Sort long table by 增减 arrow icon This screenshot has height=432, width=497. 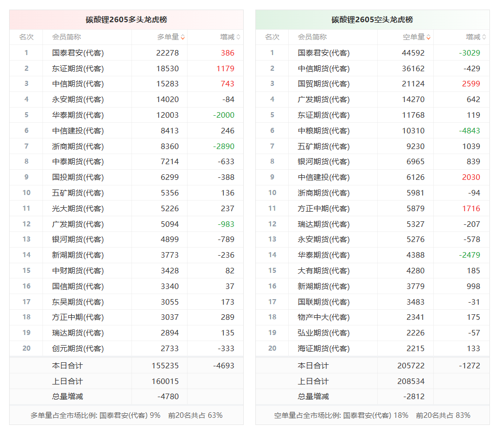[238, 37]
